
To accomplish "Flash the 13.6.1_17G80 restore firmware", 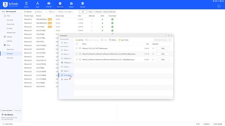I will tap(163, 59).
